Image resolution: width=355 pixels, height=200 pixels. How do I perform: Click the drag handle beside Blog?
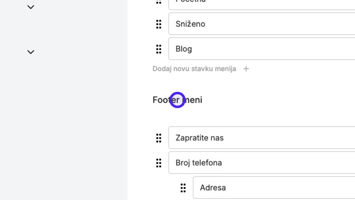(x=159, y=49)
